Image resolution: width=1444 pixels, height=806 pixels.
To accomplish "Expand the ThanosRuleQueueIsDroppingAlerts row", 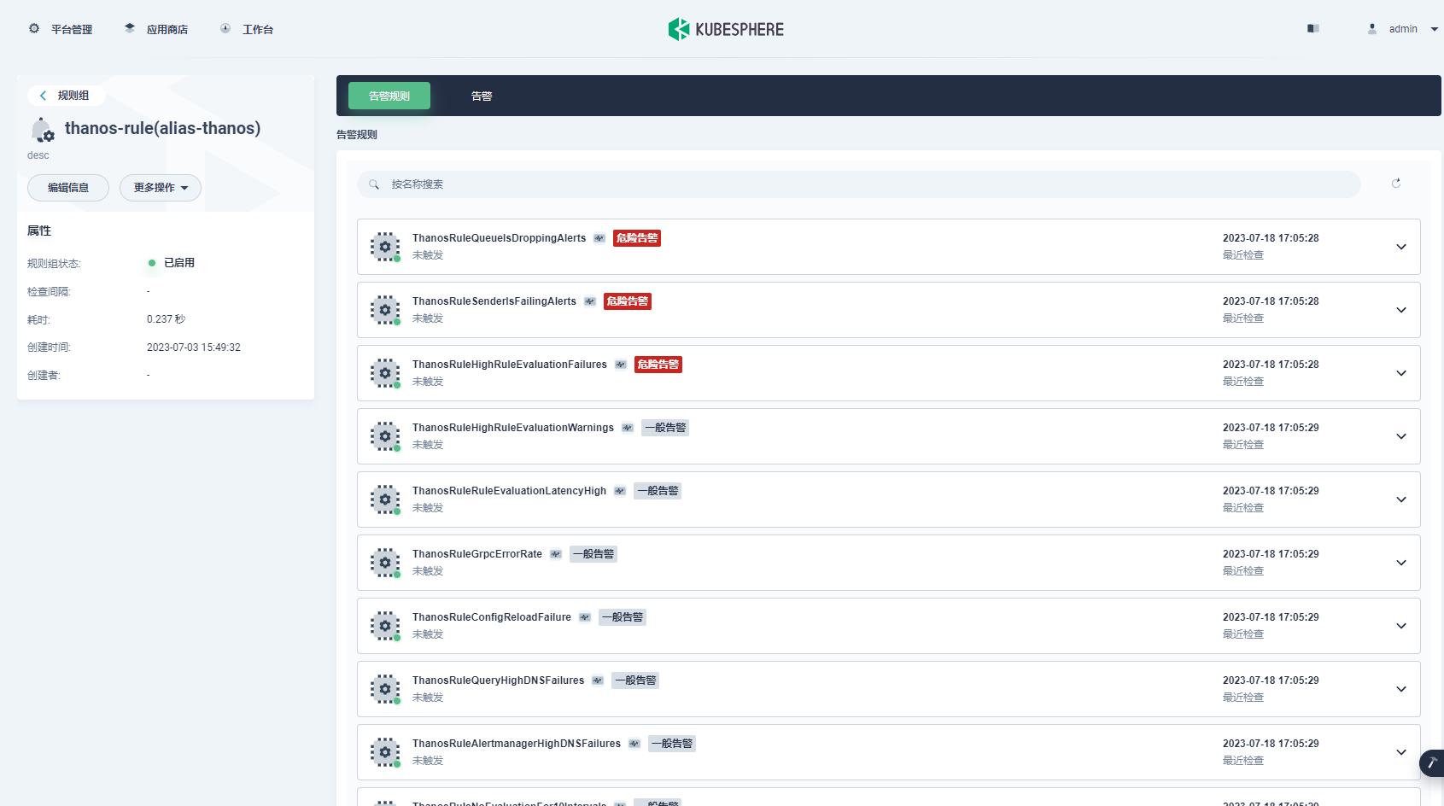I will pos(1401,247).
